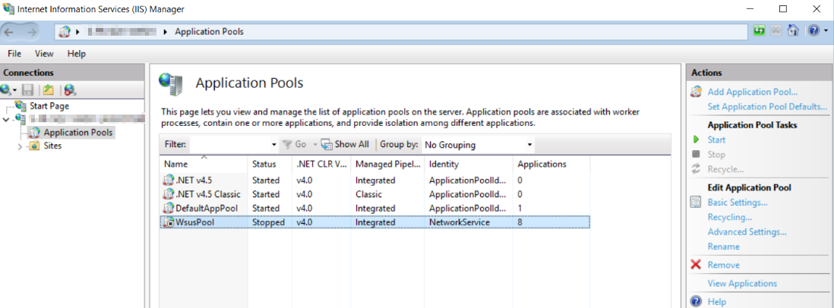This screenshot has height=308, width=834.
Task: Sort by the Managed Pipeline column header
Action: pos(387,164)
